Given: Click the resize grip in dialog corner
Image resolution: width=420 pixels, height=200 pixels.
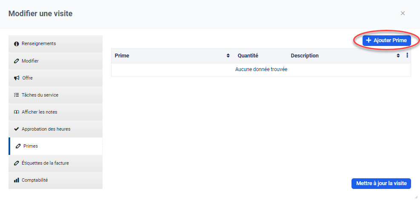Looking at the screenshot, I should (416, 196).
